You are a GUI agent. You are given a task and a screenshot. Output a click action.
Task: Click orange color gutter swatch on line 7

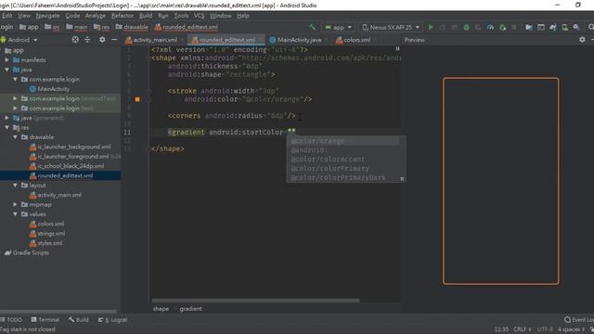click(137, 99)
